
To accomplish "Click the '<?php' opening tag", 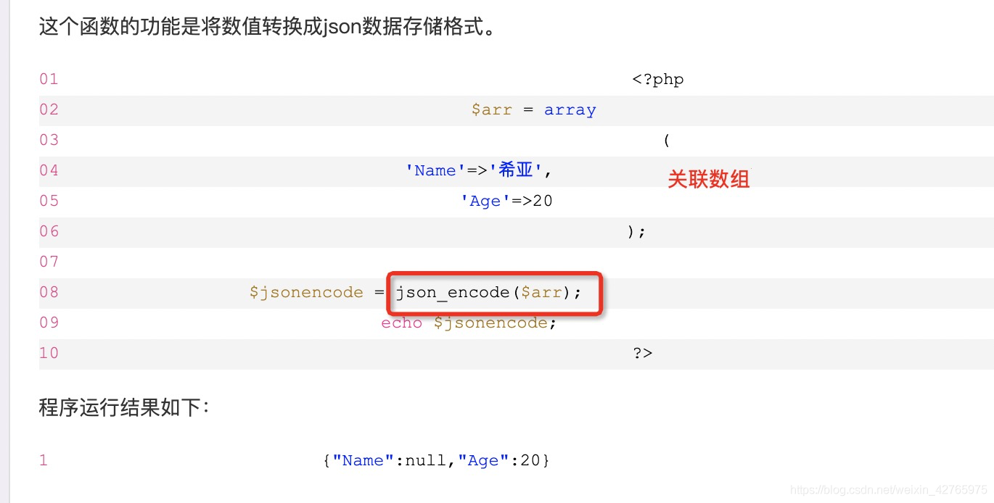I will point(658,79).
